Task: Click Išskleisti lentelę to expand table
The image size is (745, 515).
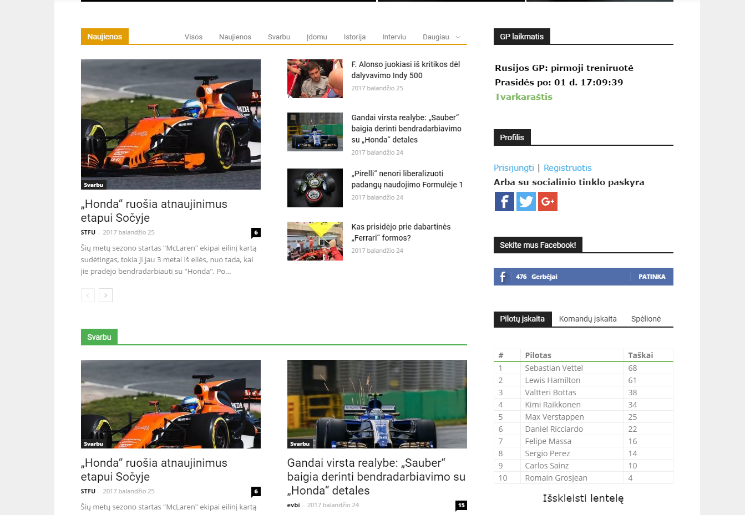Action: [583, 498]
